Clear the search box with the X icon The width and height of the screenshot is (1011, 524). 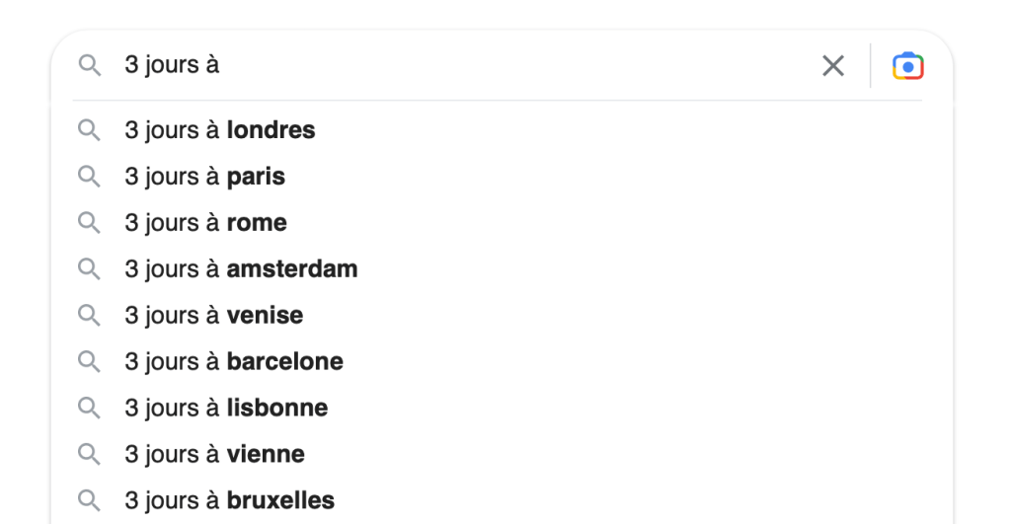[x=833, y=66]
